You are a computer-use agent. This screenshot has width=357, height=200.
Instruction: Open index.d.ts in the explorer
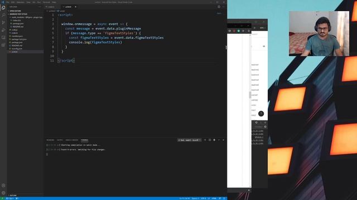tap(17, 21)
